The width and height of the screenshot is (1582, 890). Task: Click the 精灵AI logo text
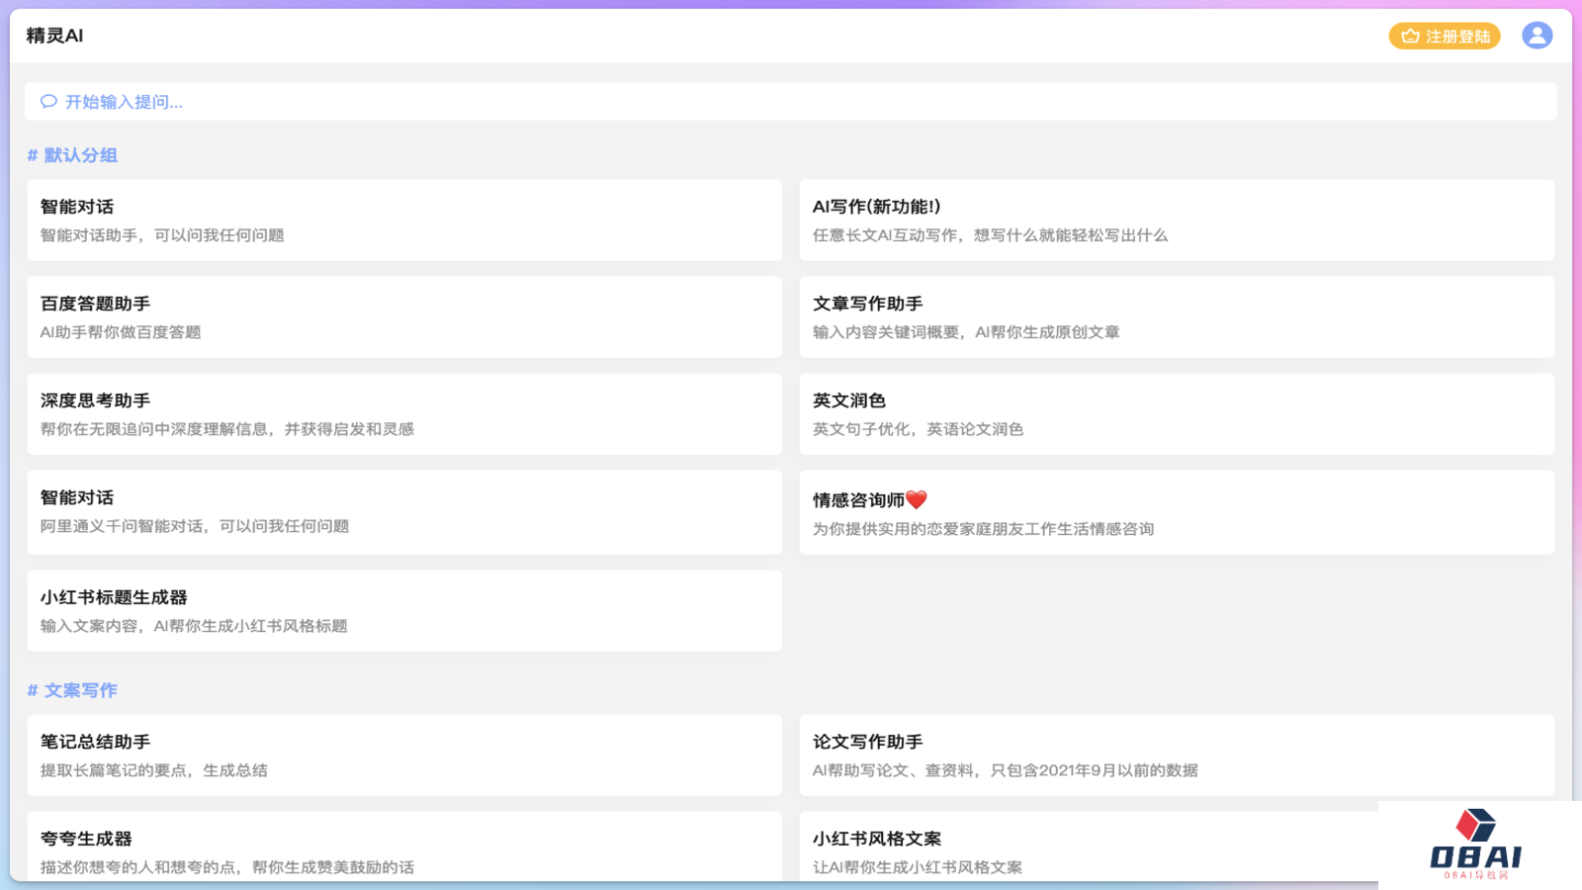coord(54,36)
